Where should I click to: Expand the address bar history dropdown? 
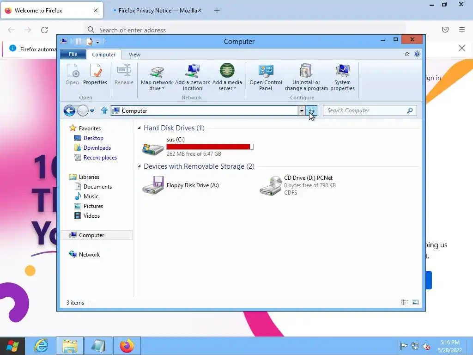[x=302, y=111]
